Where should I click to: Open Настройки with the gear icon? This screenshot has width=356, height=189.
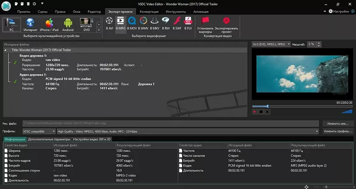(x=339, y=11)
